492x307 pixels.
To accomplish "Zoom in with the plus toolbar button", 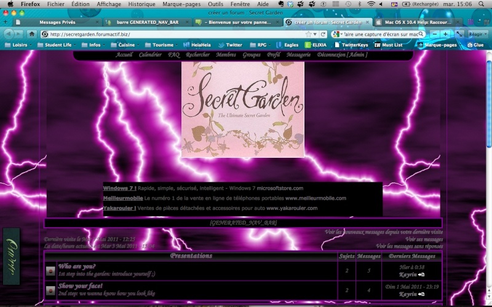I will (x=445, y=34).
